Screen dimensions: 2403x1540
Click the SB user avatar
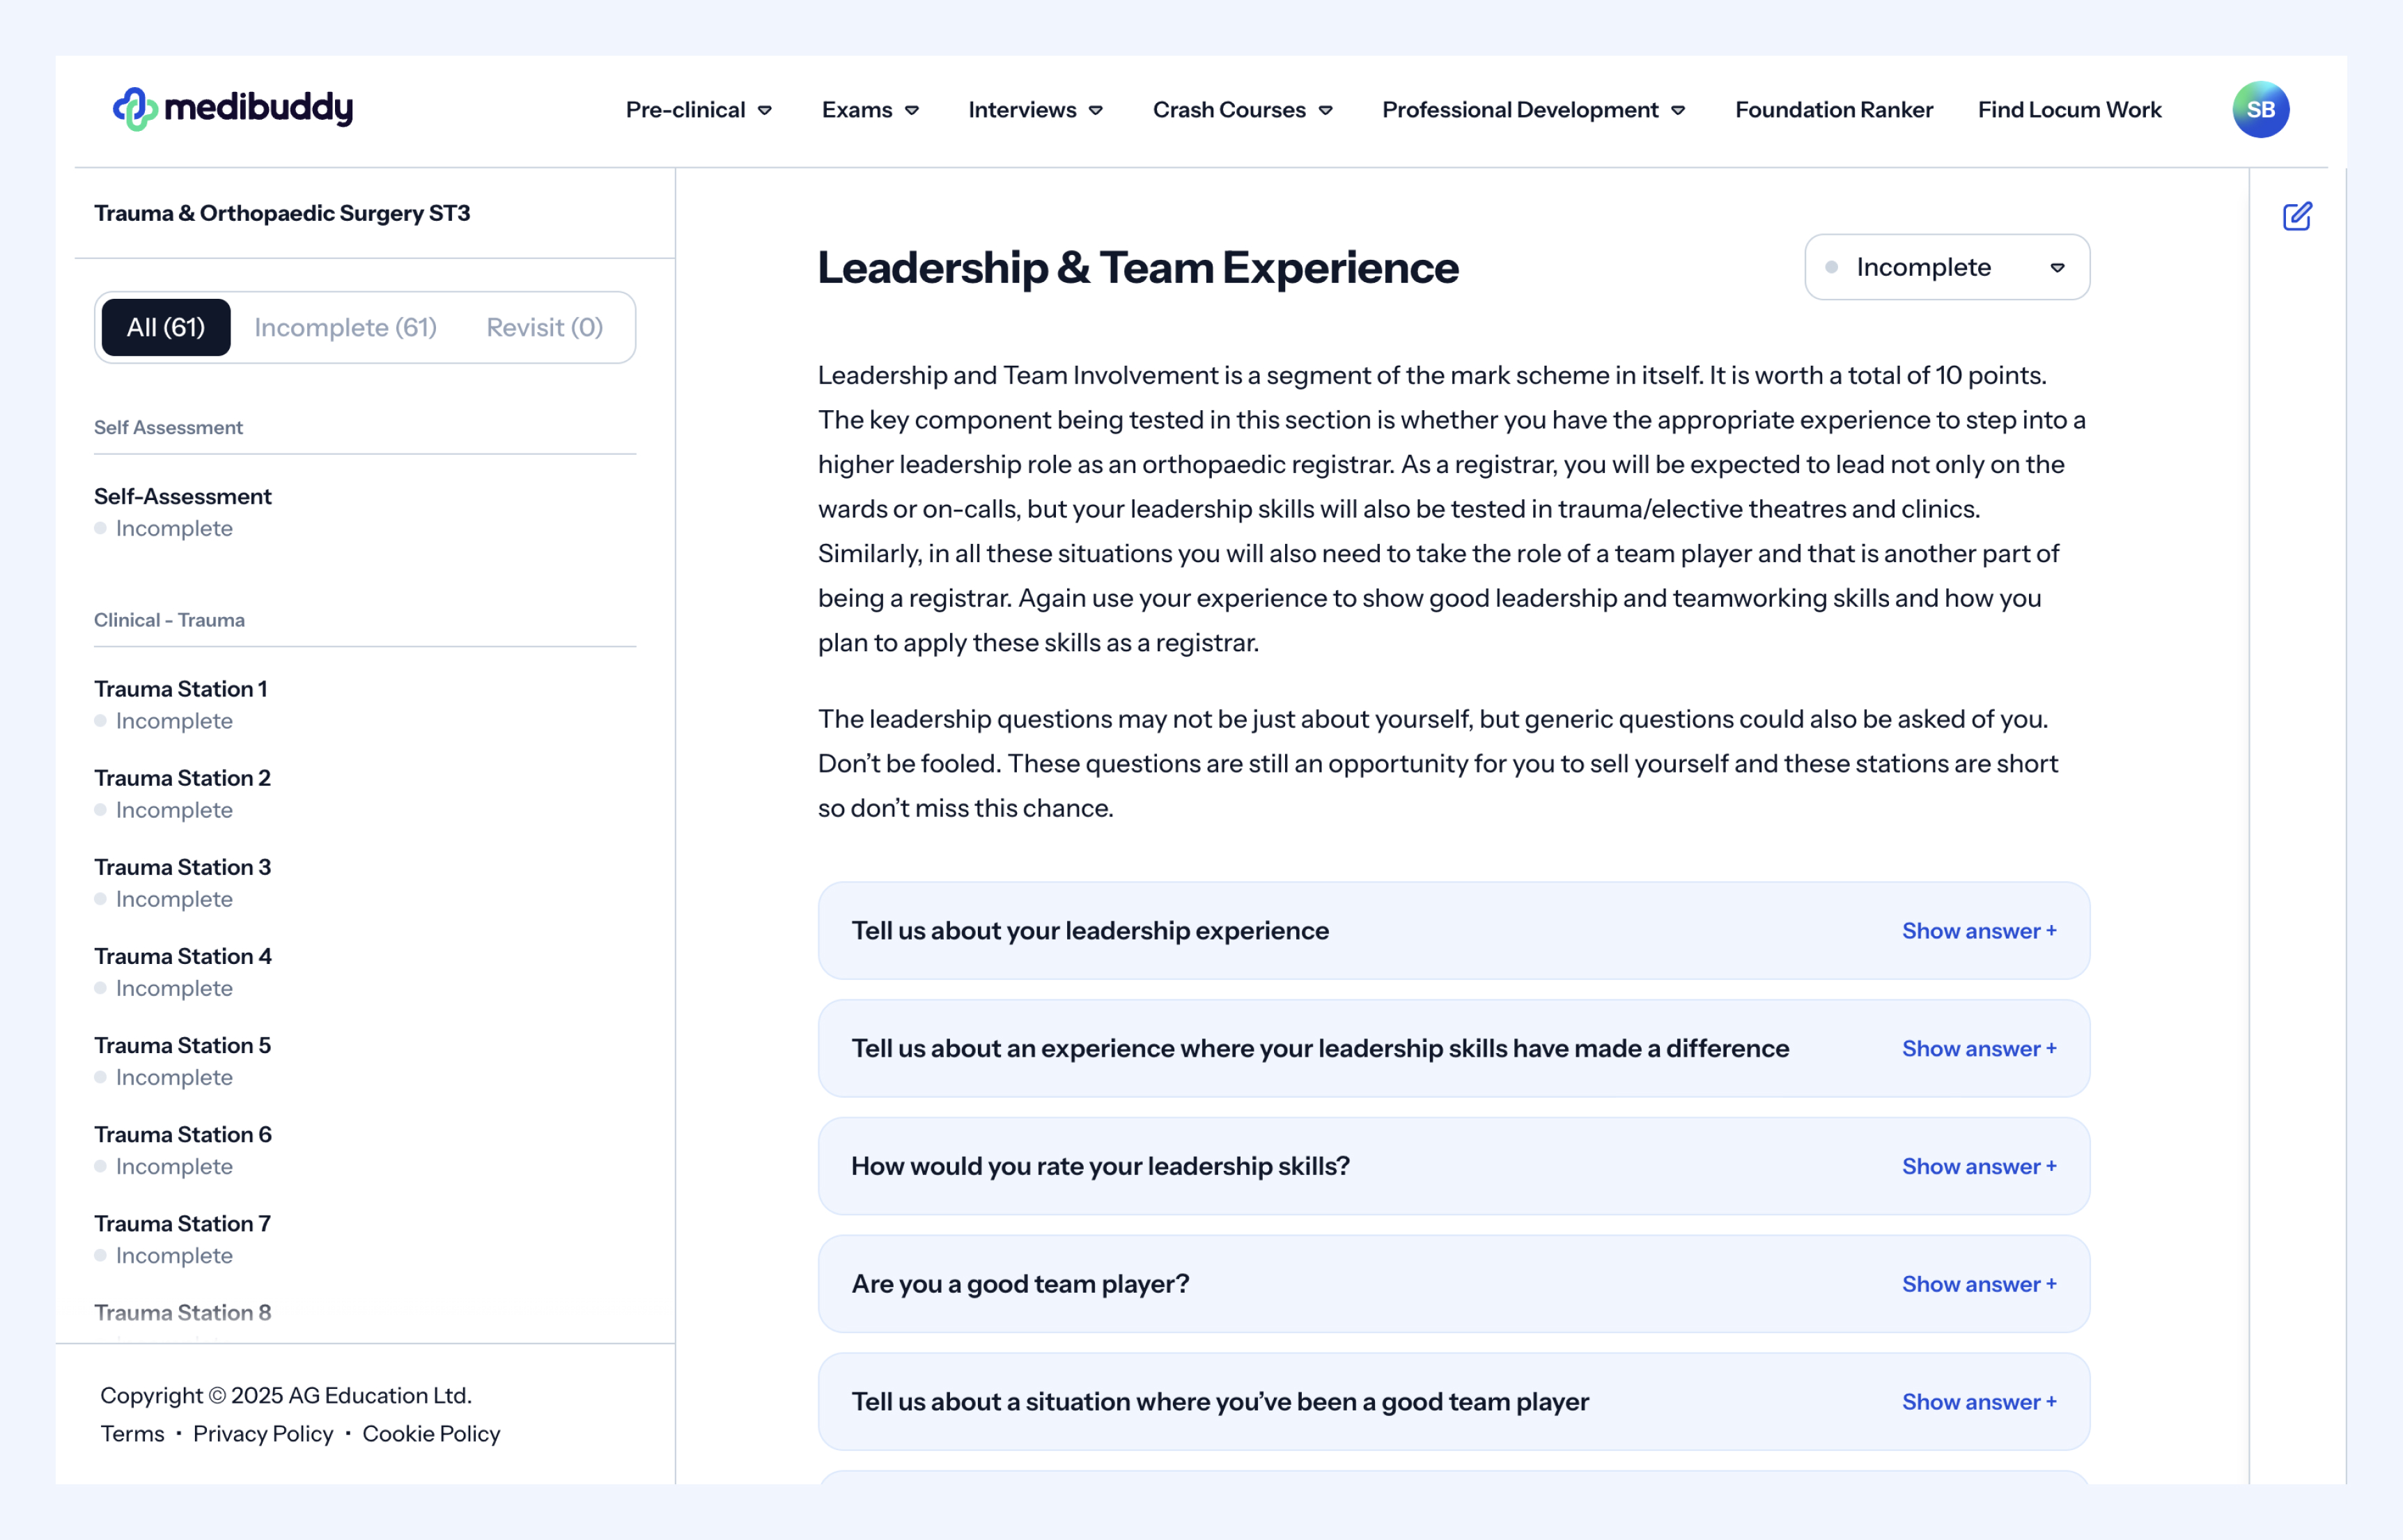click(2260, 109)
